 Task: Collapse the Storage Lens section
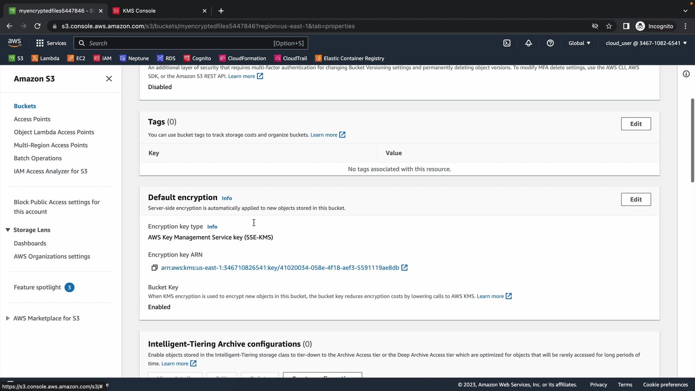8,230
